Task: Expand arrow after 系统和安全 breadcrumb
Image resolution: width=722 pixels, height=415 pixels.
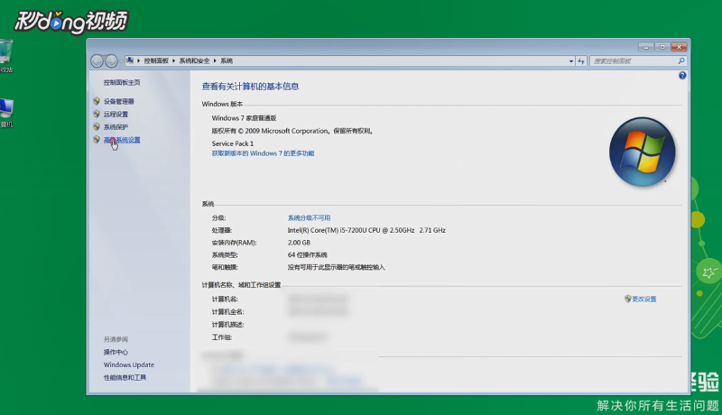Action: point(215,60)
